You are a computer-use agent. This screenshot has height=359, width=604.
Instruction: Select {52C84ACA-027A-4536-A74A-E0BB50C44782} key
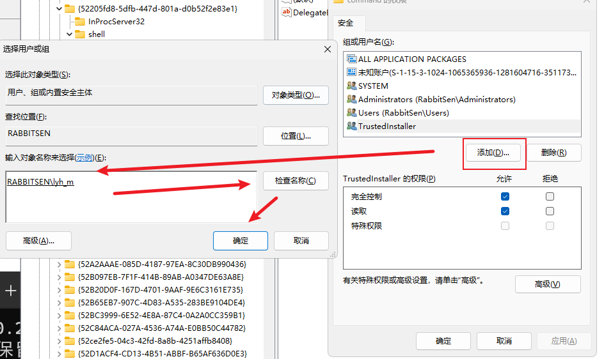(162, 328)
